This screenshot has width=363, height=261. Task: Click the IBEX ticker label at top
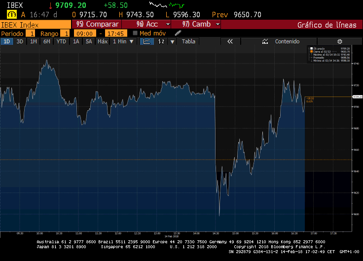(x=15, y=5)
